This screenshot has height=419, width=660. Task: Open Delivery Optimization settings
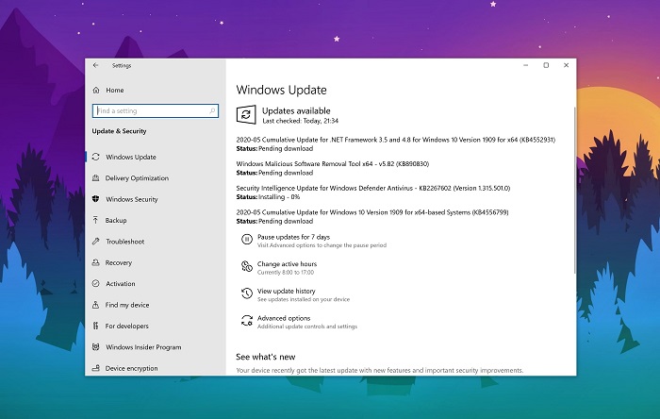coord(137,178)
